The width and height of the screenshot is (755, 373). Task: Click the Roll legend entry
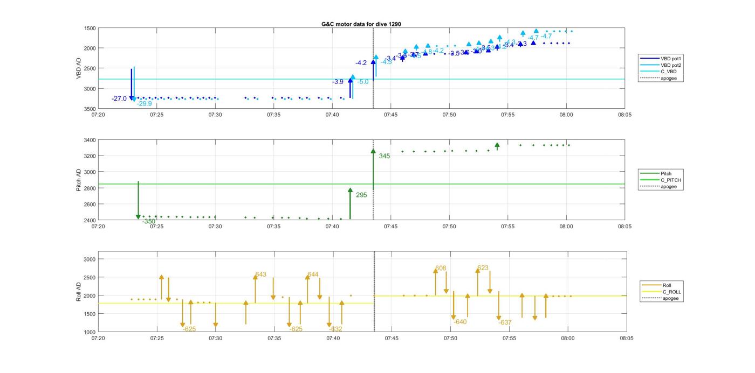(x=665, y=285)
